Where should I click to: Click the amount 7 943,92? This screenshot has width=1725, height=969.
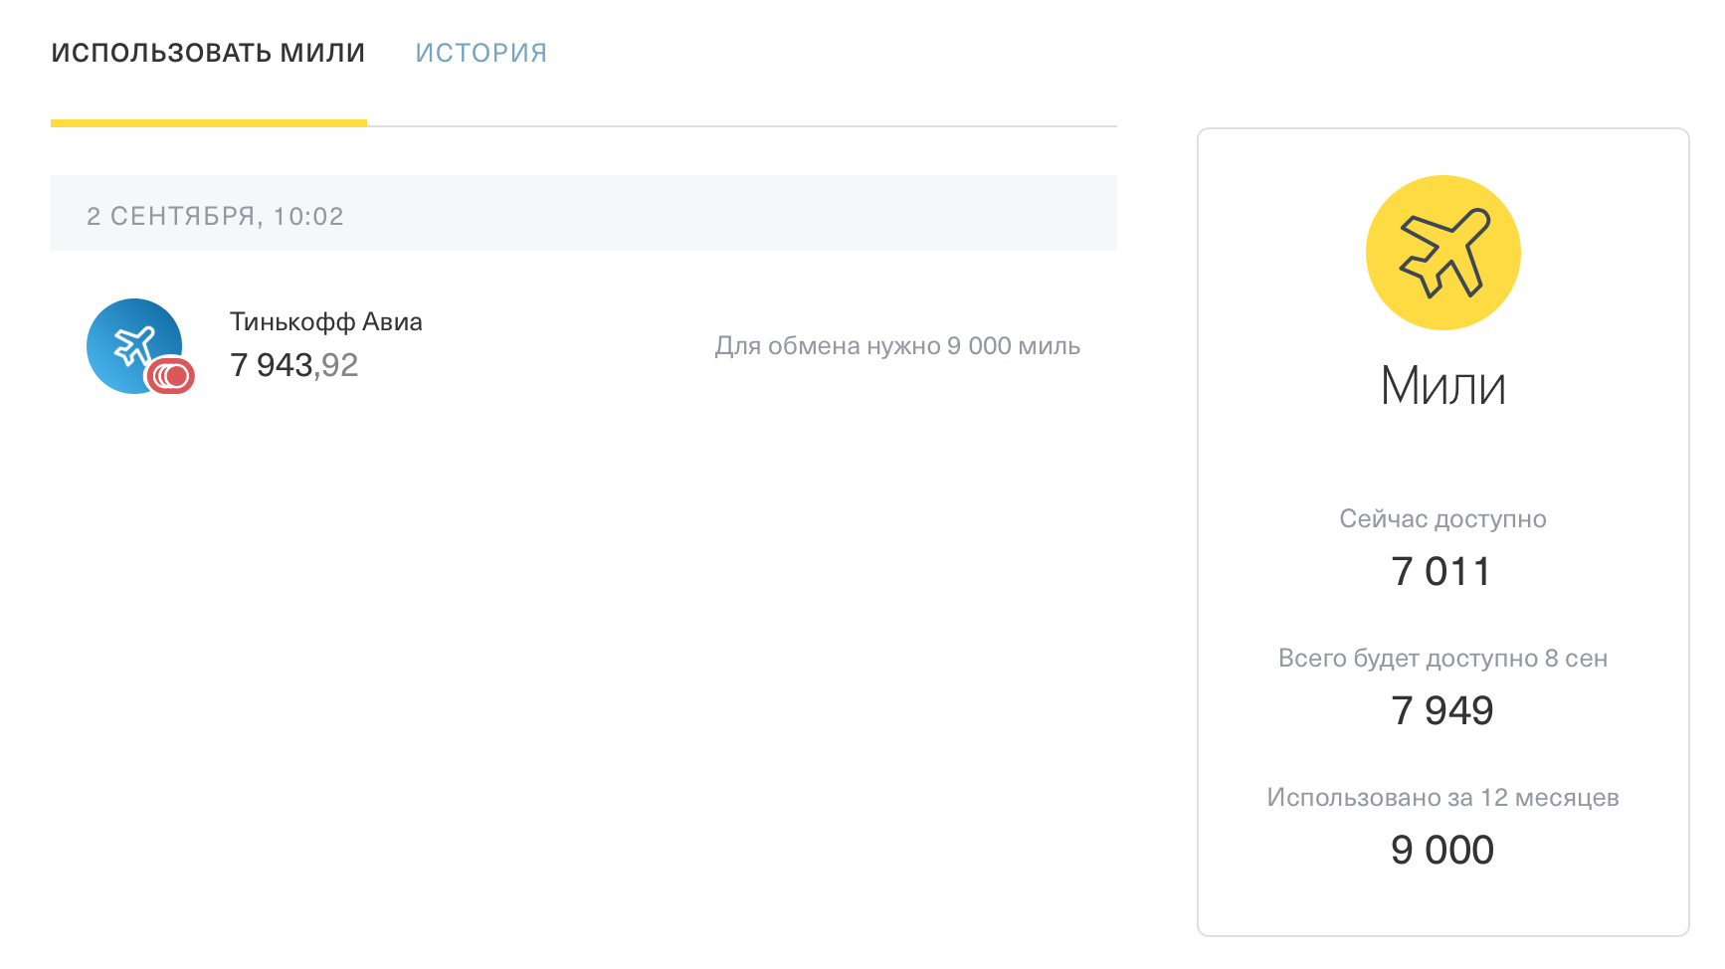294,365
